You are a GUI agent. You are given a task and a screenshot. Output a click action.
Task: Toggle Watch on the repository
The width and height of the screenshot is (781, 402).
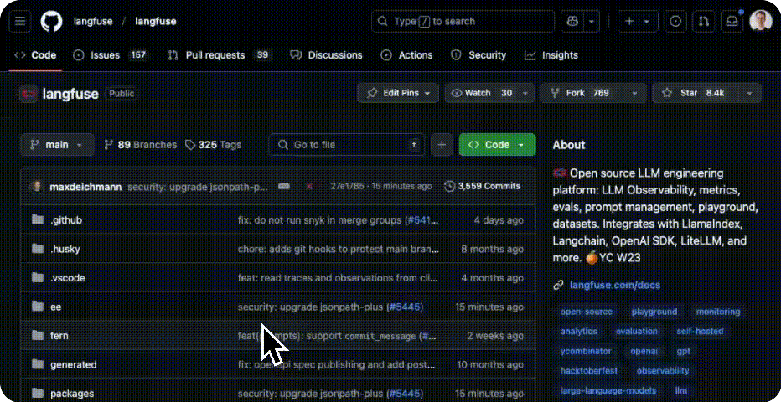coord(482,93)
